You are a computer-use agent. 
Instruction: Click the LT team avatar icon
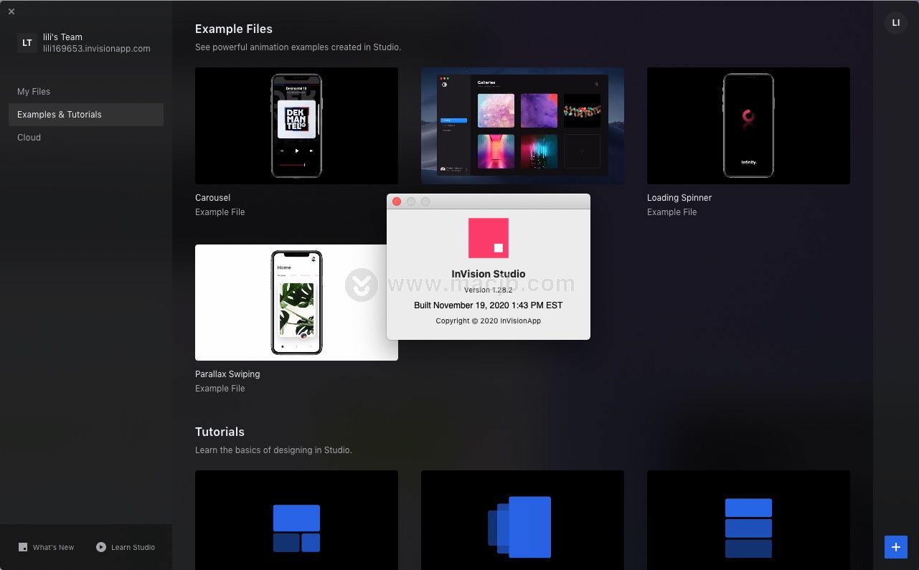(x=27, y=43)
